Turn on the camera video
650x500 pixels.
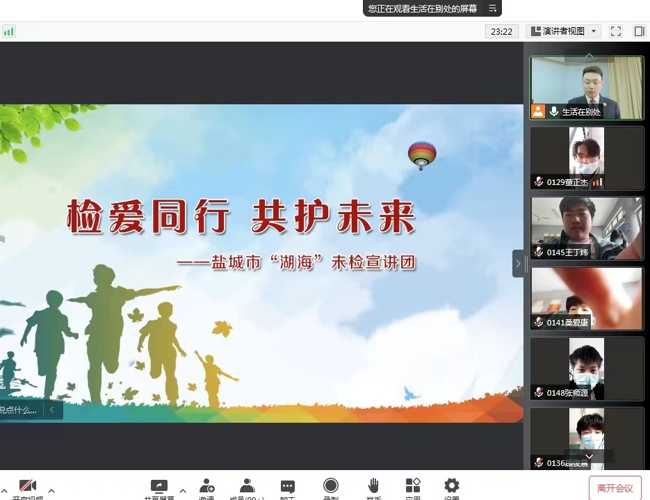point(28,487)
